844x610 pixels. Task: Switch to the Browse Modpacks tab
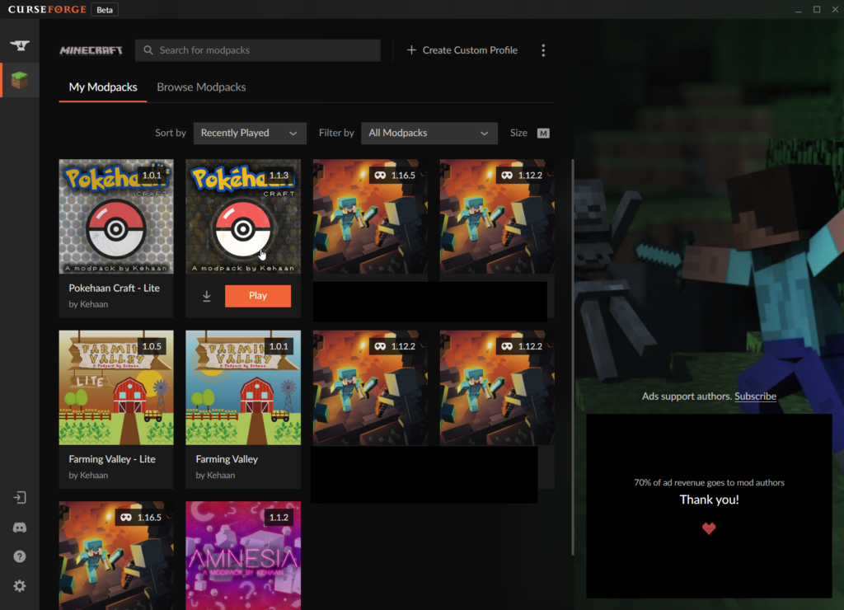click(201, 87)
